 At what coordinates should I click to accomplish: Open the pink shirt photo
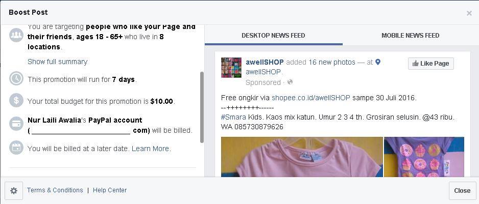click(x=302, y=157)
